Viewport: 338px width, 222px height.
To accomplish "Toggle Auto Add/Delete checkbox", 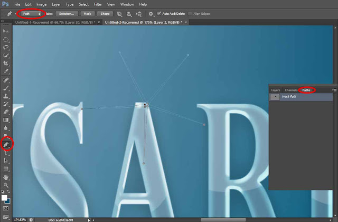I will tap(159, 14).
